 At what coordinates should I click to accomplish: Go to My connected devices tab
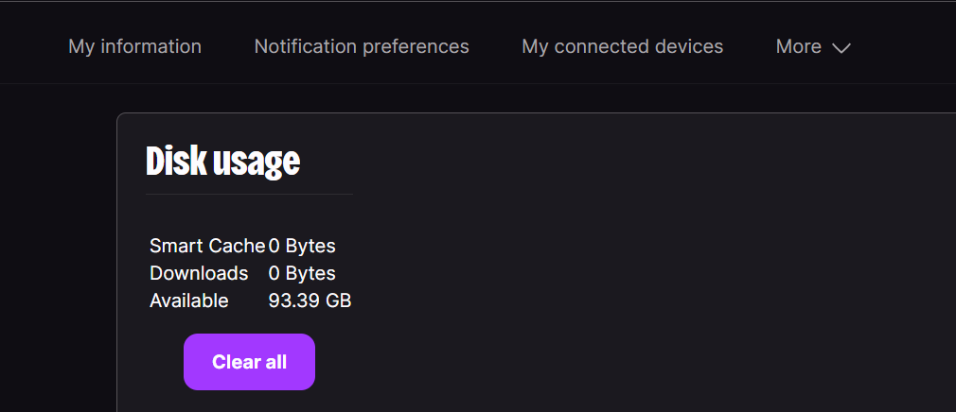point(623,47)
